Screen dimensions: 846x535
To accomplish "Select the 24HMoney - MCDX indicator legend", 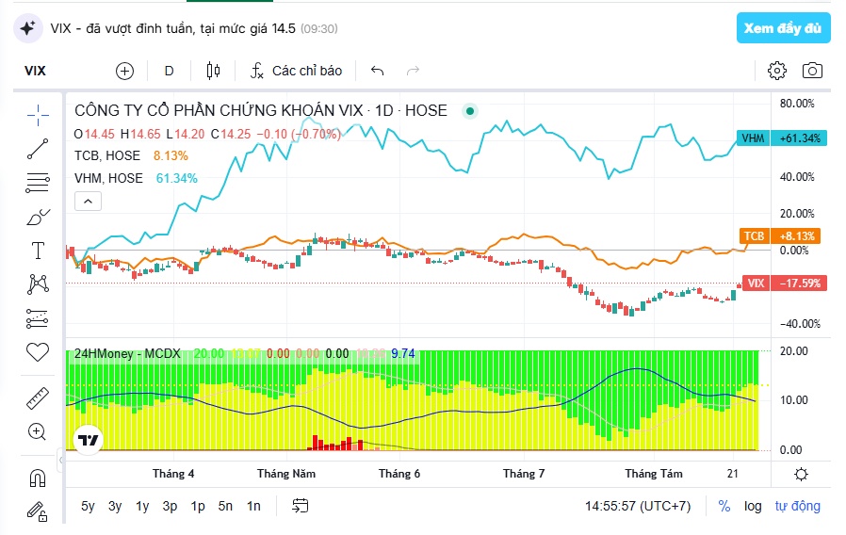I will click(x=127, y=354).
